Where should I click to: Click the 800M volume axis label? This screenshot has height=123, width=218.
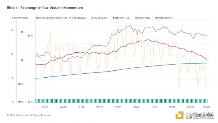pos(21,84)
